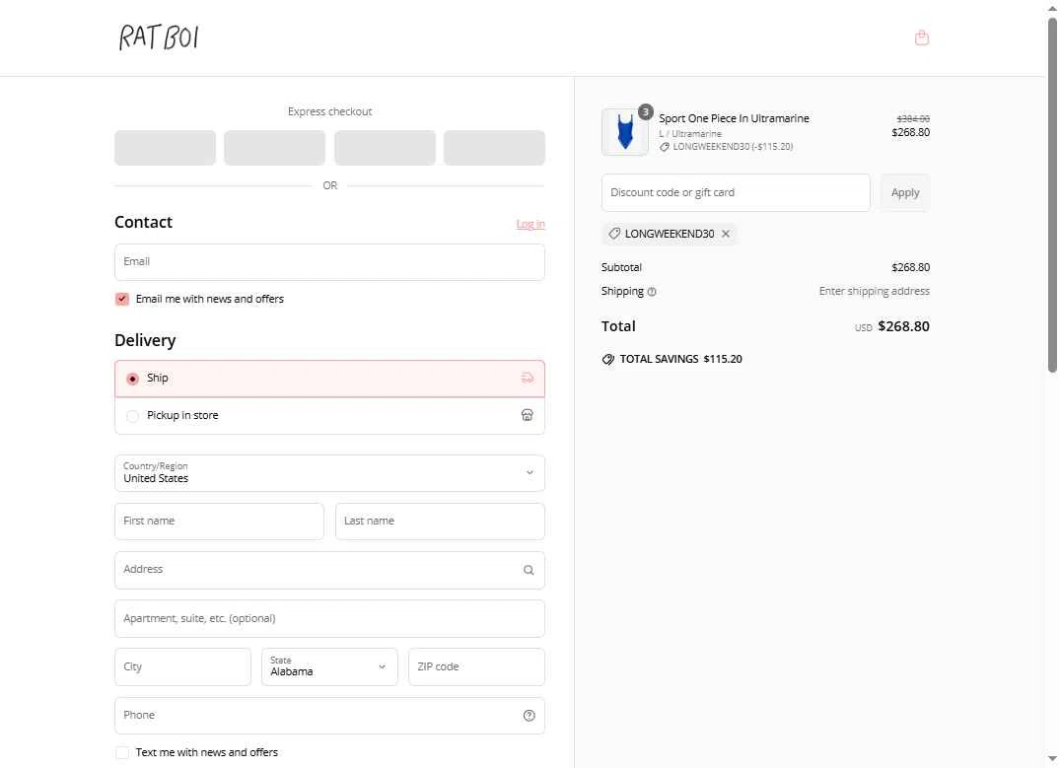Screen dimensions: 1060x768
Task: Click the last express checkout button
Action: tap(494, 147)
